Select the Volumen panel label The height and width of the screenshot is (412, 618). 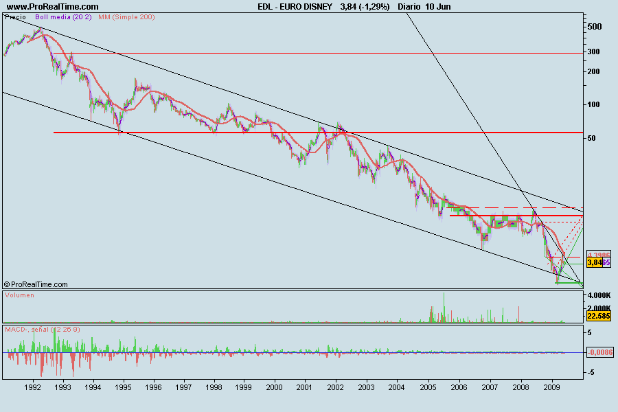coord(19,295)
